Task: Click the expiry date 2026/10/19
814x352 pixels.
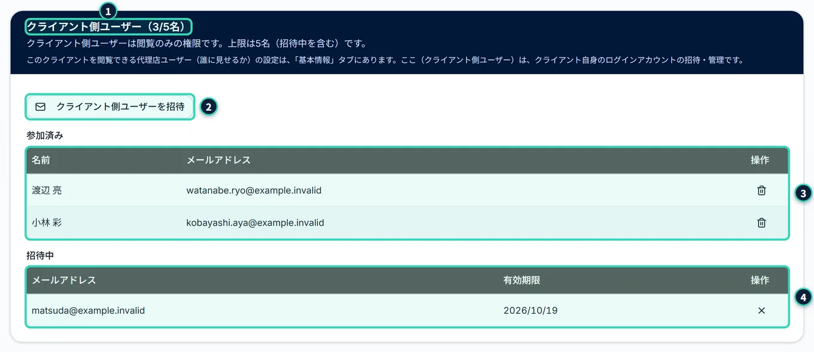Action: [x=530, y=311]
